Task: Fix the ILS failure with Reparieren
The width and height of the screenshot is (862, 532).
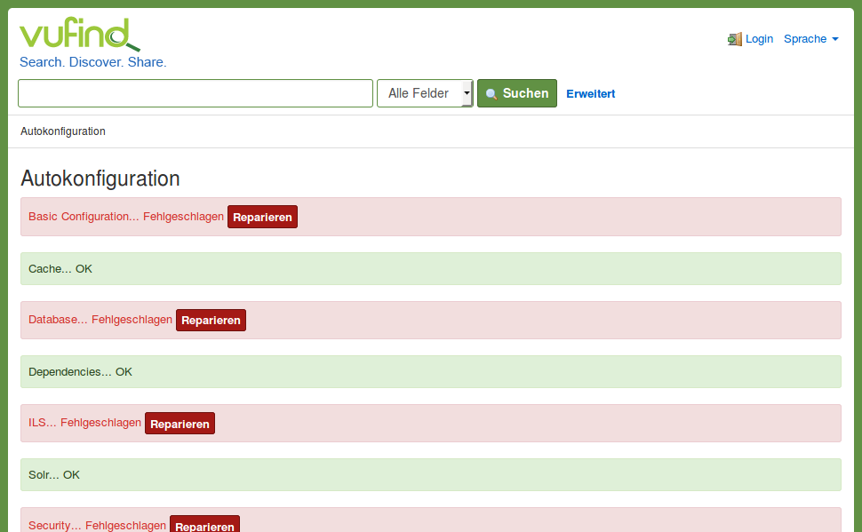Action: coord(180,424)
